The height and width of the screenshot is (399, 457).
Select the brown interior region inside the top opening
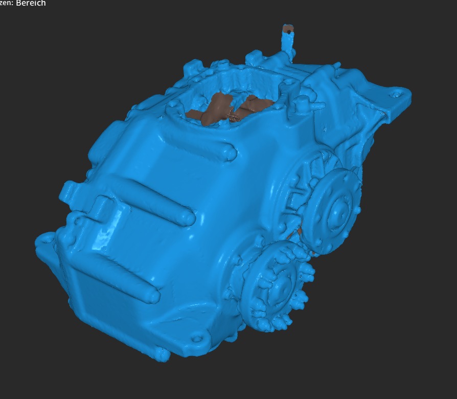tap(220, 106)
